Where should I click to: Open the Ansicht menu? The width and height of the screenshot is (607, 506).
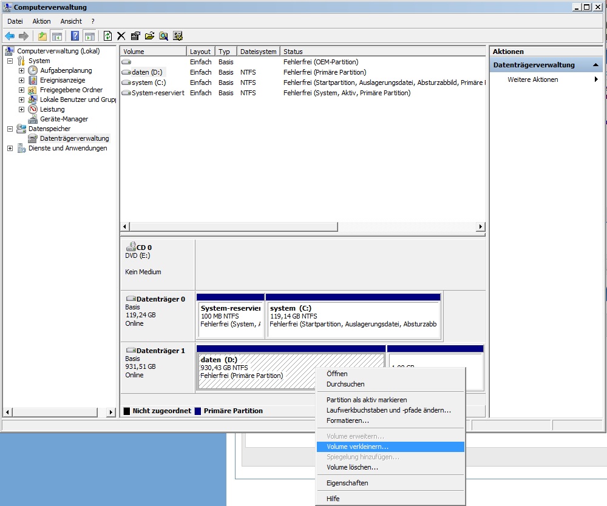(71, 21)
